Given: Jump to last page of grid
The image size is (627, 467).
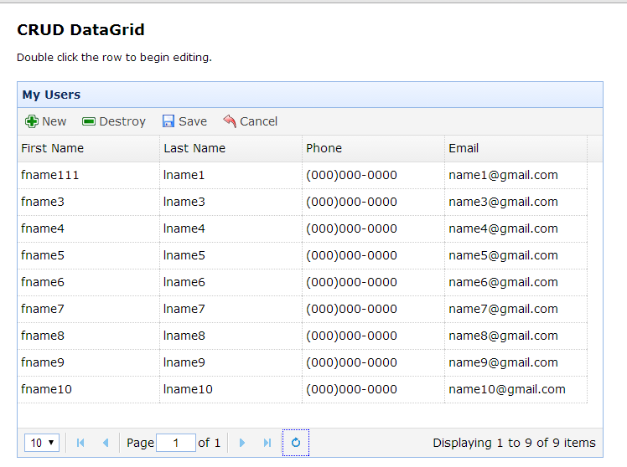Looking at the screenshot, I should pos(267,443).
